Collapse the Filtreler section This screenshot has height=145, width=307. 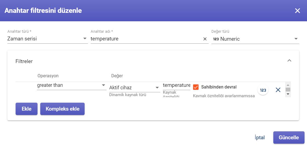(289, 61)
